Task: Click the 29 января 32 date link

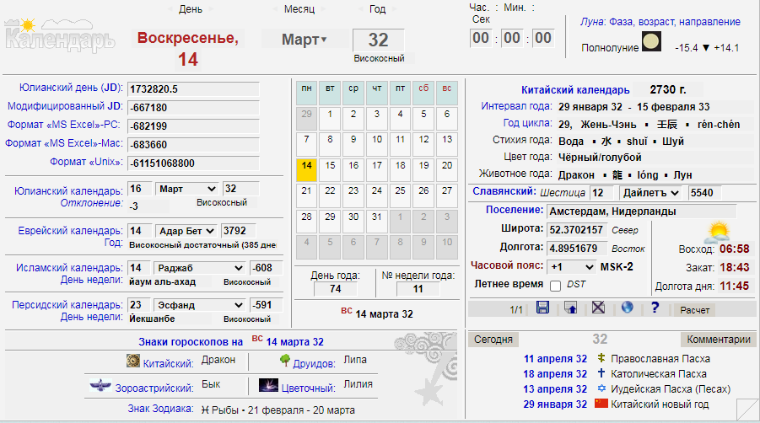Action: [555, 404]
